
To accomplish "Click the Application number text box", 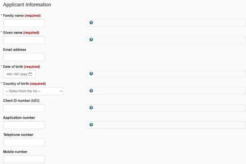I will [x=24, y=125].
